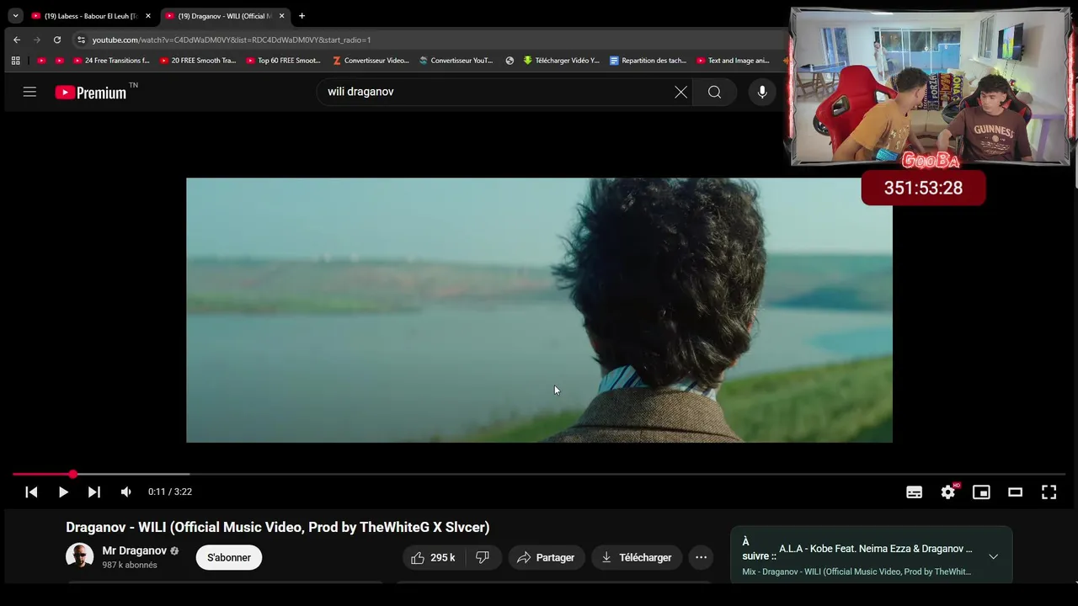Open 'Télécharger Vidéo Y...' bookmark
The width and height of the screenshot is (1078, 606).
[x=562, y=61]
